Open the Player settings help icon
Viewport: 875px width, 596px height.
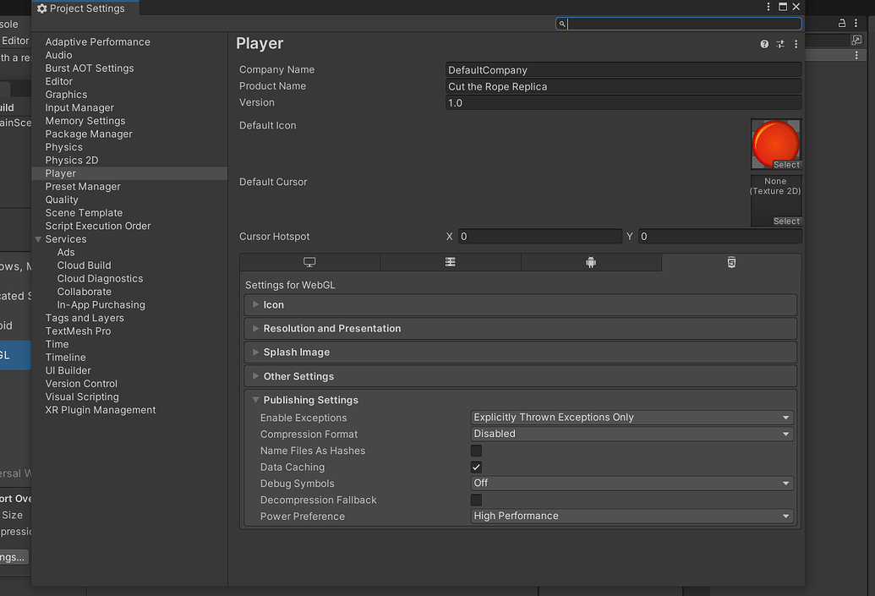pyautogui.click(x=764, y=44)
